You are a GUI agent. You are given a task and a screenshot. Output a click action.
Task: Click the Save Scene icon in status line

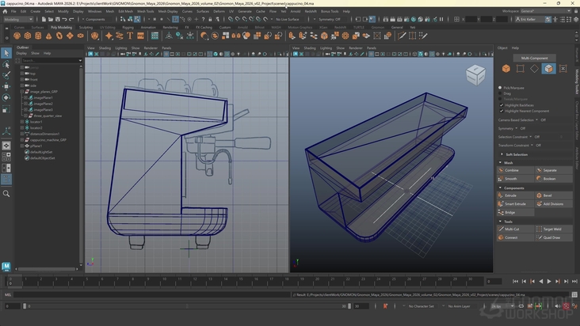(57, 19)
